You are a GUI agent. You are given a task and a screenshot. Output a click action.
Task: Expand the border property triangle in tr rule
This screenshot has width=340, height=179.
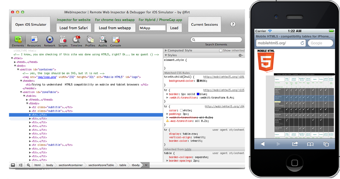point(167,94)
